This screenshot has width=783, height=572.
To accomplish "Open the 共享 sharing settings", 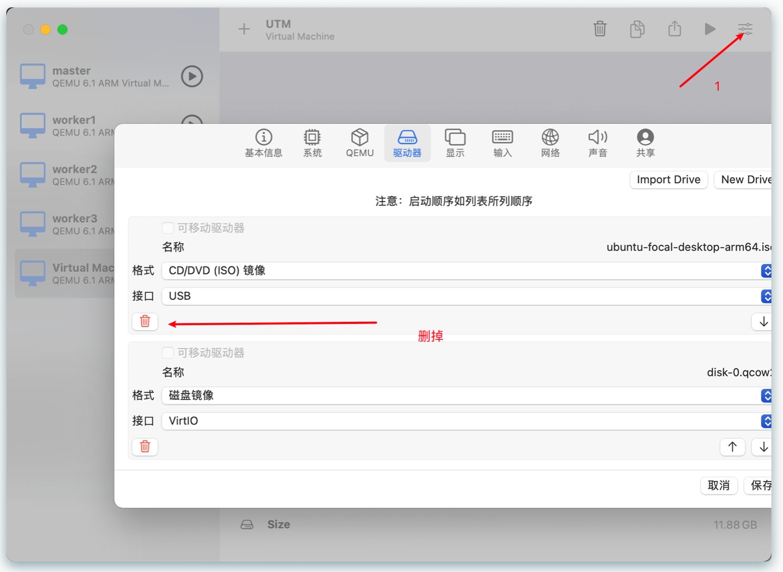I will (x=645, y=143).
